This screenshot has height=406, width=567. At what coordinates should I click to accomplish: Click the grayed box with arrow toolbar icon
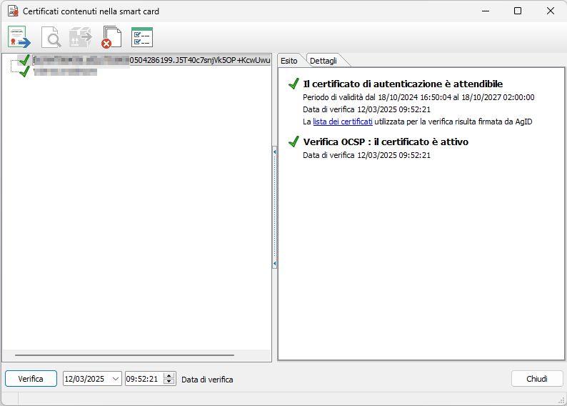80,37
